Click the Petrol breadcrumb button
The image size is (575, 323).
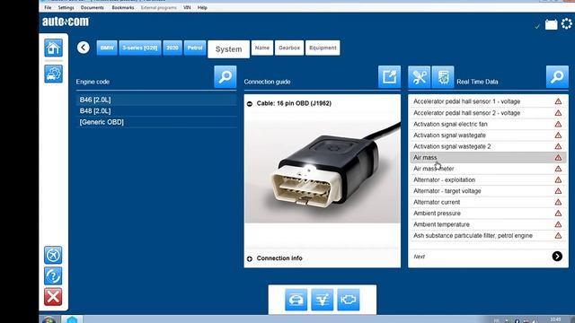195,48
